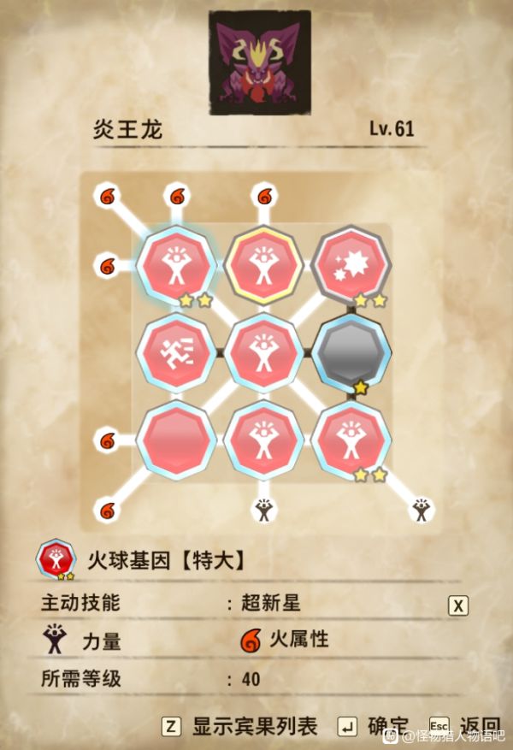Click the fire bingo marker above top-center column
This screenshot has height=750, width=513.
264,196
